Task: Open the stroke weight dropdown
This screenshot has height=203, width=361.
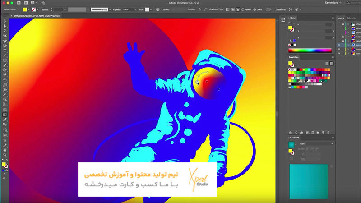Action: (65, 9)
